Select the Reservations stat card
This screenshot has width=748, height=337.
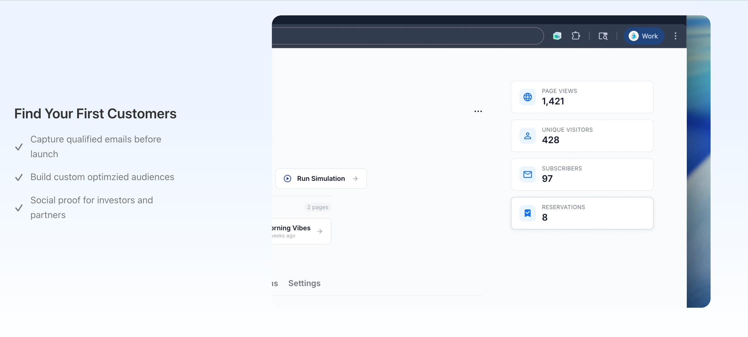point(582,213)
